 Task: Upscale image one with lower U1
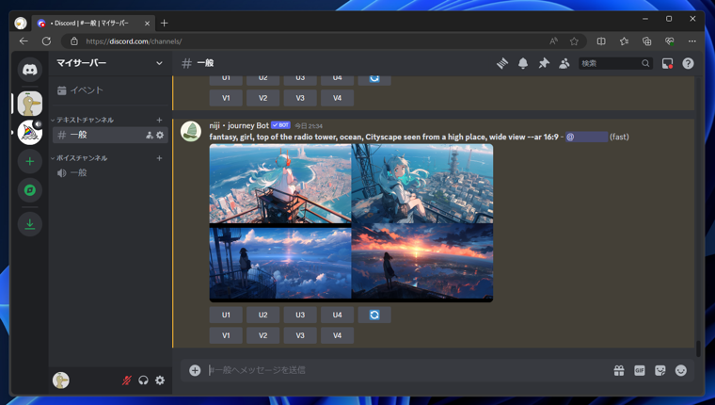click(x=226, y=315)
